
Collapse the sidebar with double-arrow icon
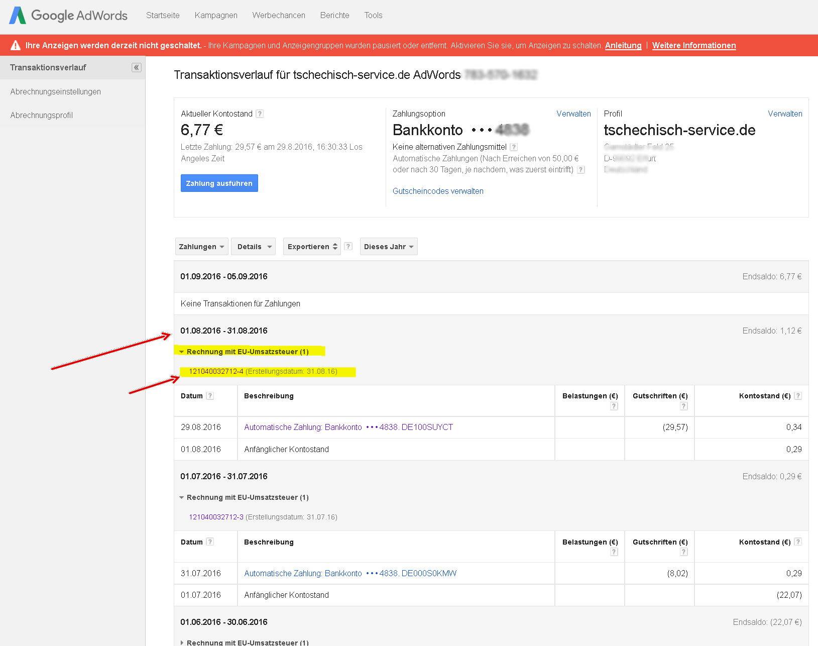137,67
